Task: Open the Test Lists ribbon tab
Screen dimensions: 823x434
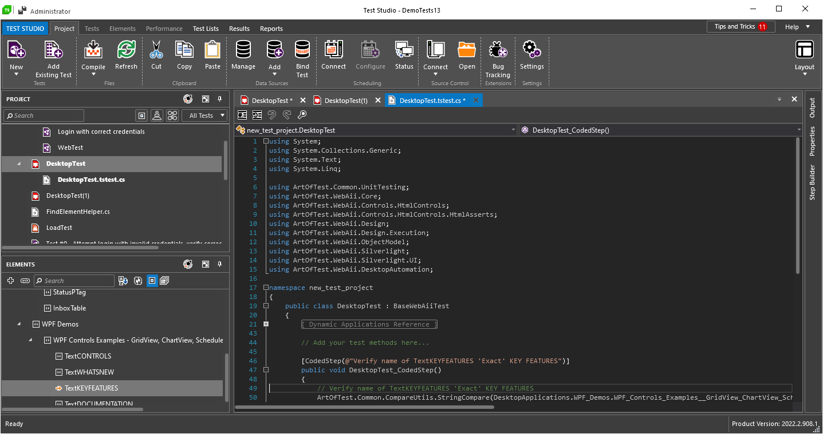Action: pos(206,29)
